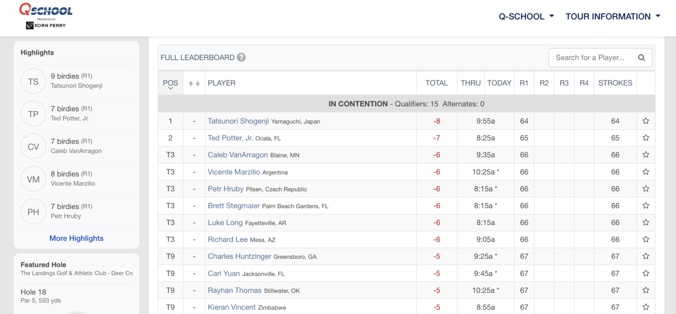Click the Search for a Player field
This screenshot has height=314, width=676.
[x=590, y=58]
